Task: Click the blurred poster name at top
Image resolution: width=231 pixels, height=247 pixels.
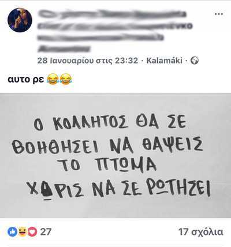Action: [x=112, y=14]
